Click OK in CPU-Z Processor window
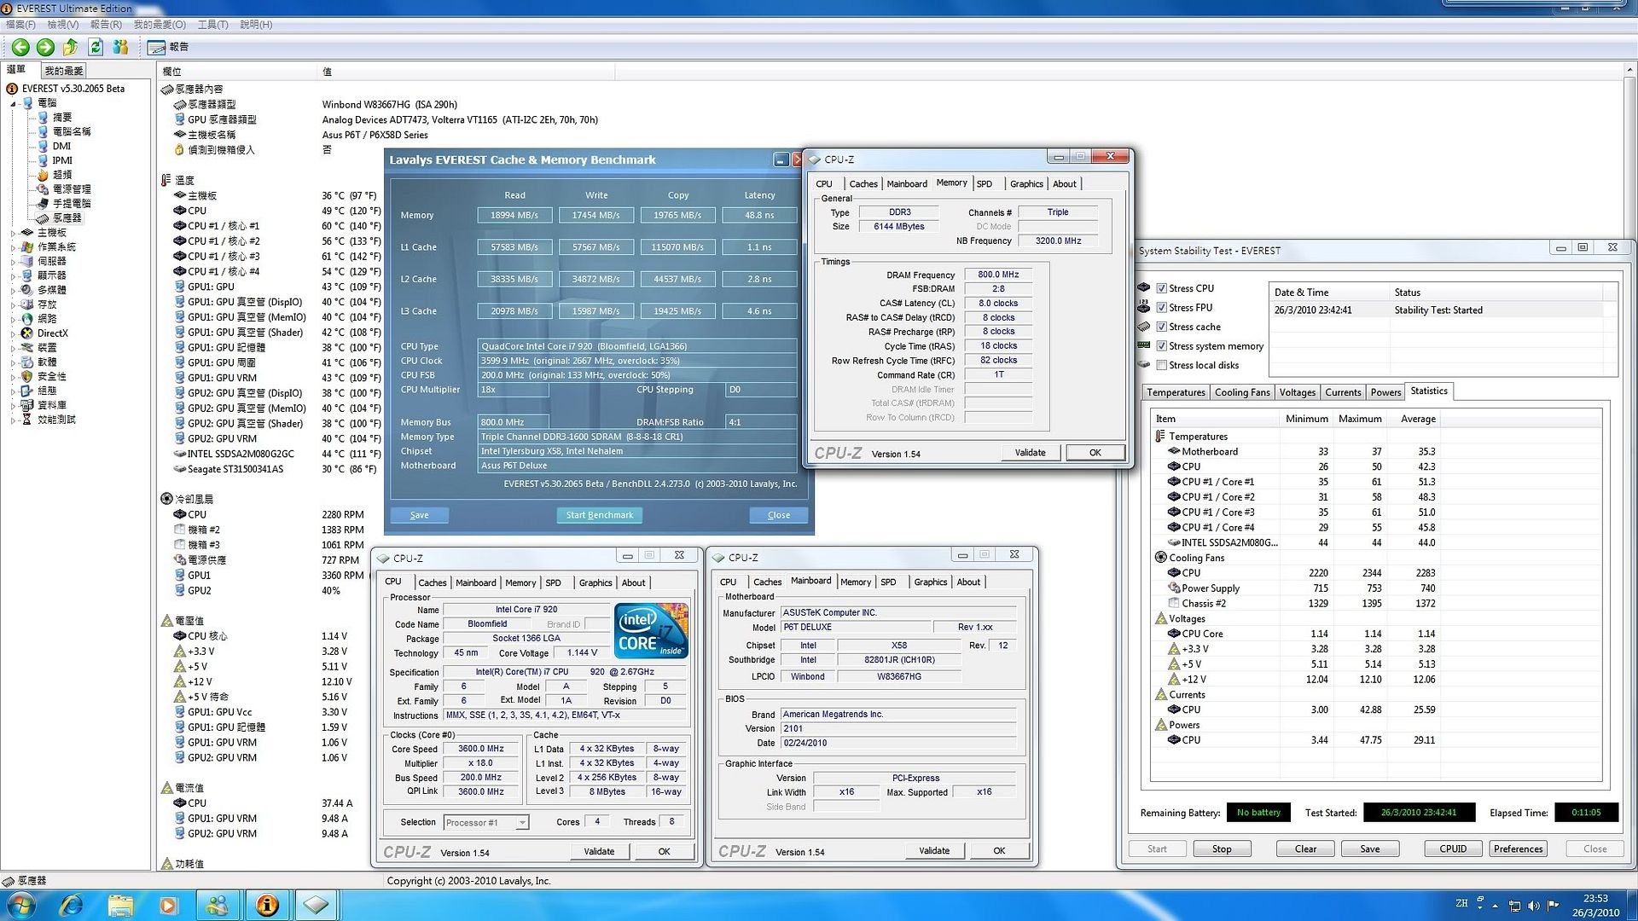The width and height of the screenshot is (1638, 921). pos(664,852)
